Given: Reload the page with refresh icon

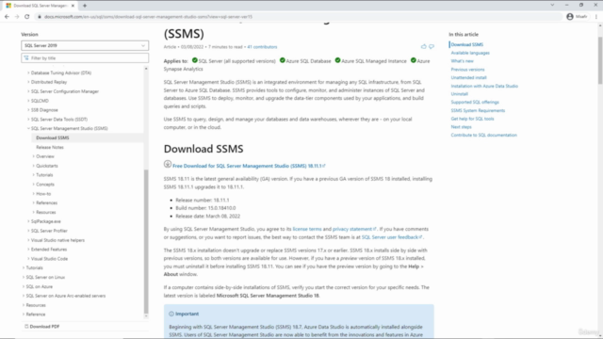Looking at the screenshot, I should (x=27, y=17).
